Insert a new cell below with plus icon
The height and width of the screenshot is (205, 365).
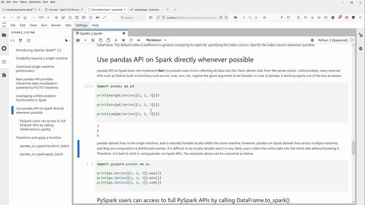tap(86, 40)
